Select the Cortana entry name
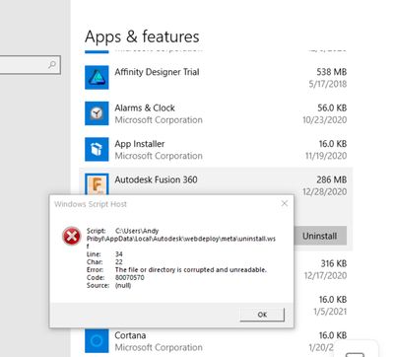This screenshot has height=357, width=394. [130, 335]
